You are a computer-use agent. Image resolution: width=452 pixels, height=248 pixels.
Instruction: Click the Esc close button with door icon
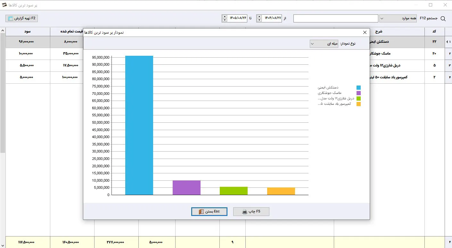tap(209, 211)
